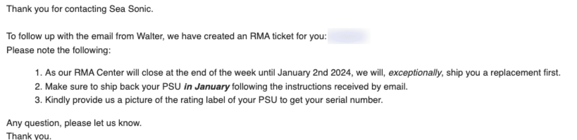Click the list number "3." marker

click(38, 100)
